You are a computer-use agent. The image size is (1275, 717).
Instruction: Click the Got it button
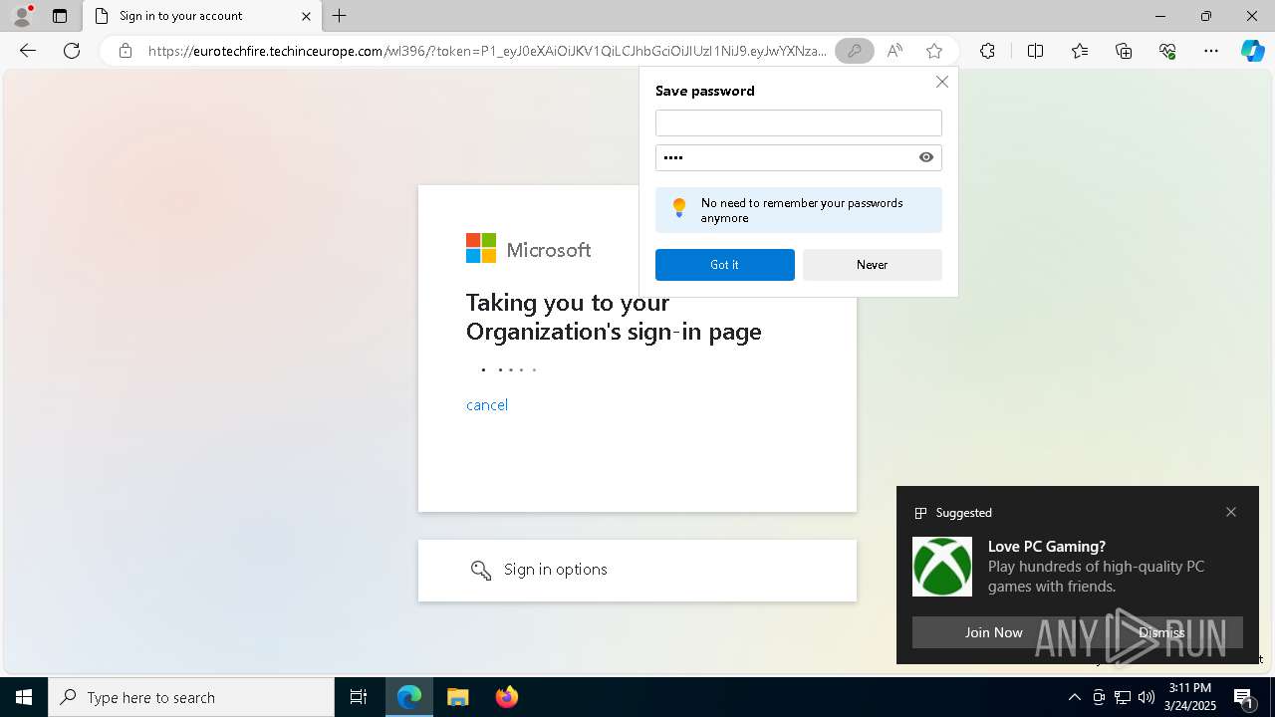[724, 265]
